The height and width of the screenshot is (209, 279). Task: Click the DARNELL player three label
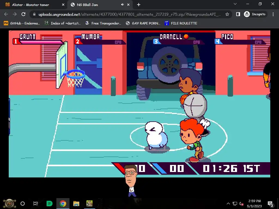(171, 37)
